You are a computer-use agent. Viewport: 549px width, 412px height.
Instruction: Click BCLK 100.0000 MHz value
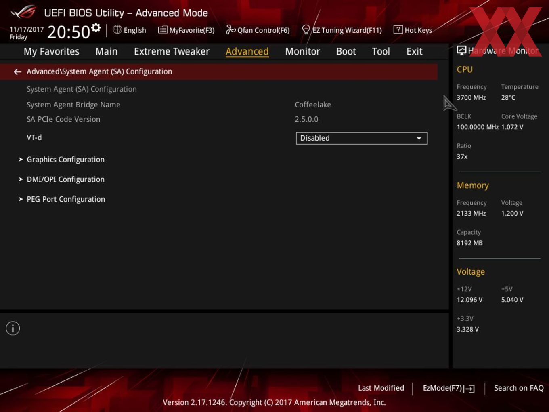click(x=478, y=127)
